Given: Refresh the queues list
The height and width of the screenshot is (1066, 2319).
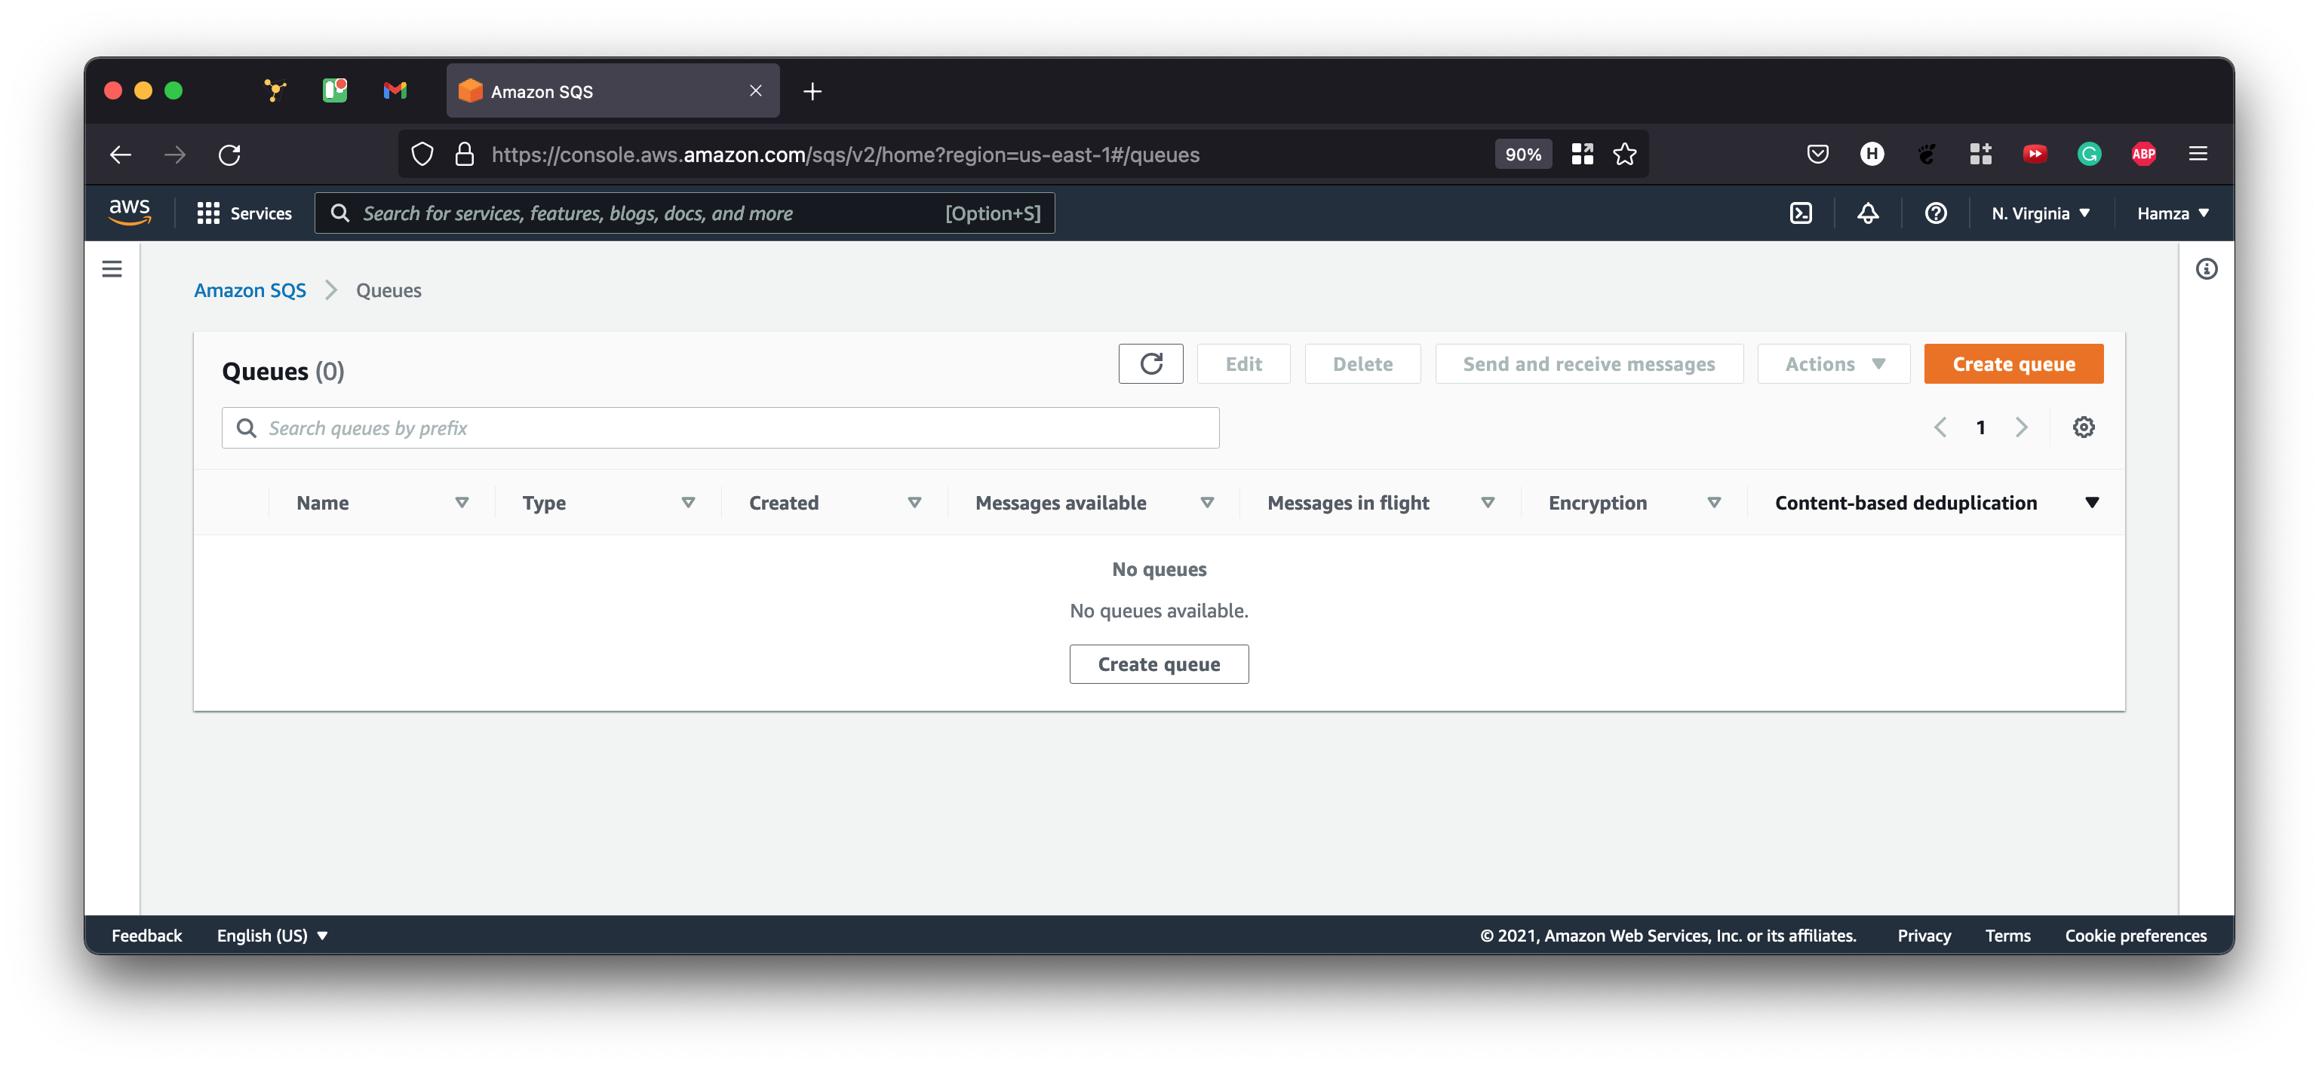Looking at the screenshot, I should pyautogui.click(x=1150, y=363).
